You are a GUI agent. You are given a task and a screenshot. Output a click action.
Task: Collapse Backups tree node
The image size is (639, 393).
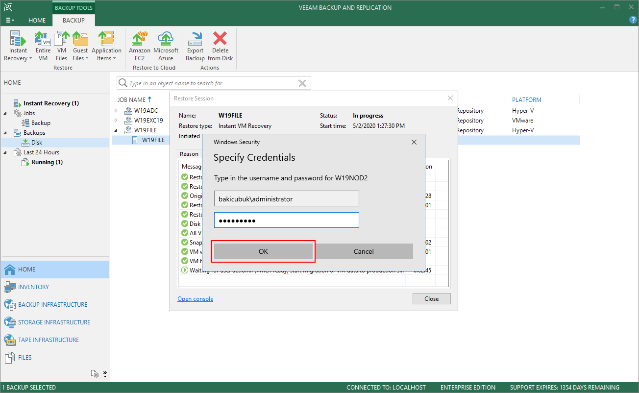[x=5, y=133]
